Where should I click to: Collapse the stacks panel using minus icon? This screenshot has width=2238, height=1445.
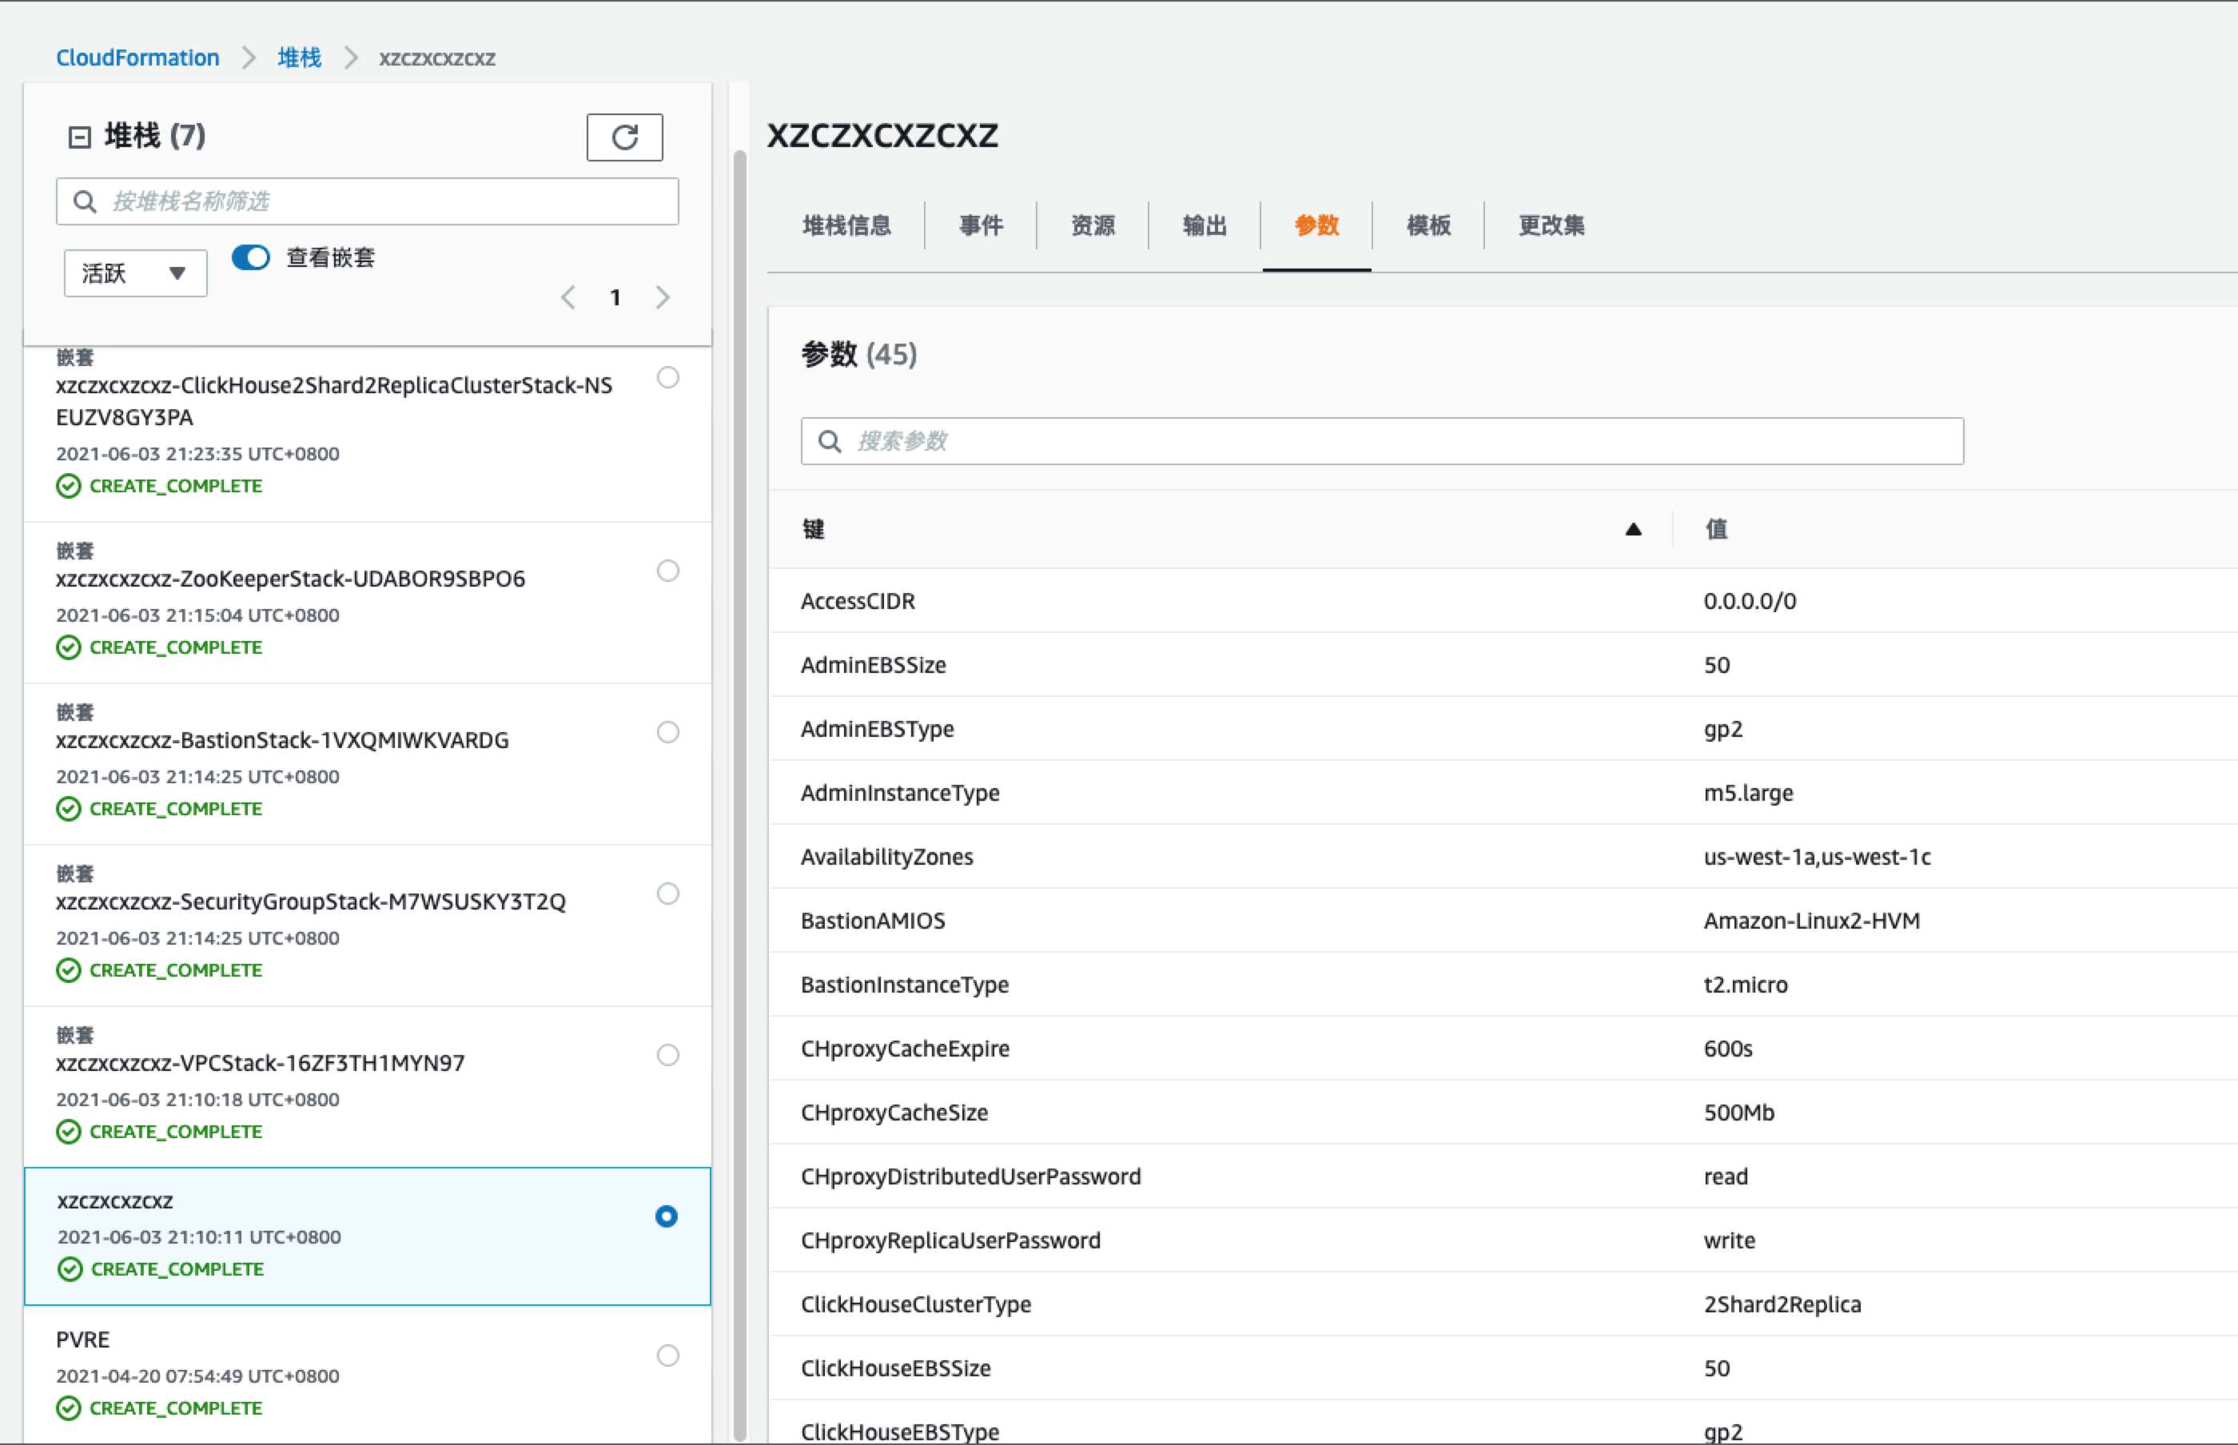[x=80, y=137]
